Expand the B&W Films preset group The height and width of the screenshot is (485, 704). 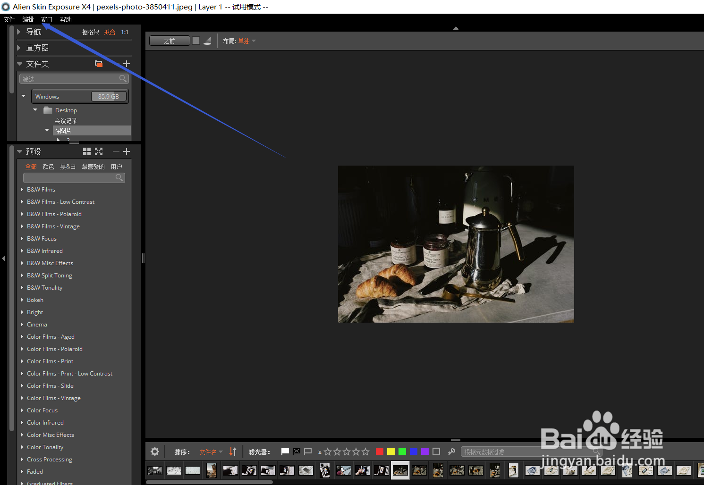pos(22,189)
